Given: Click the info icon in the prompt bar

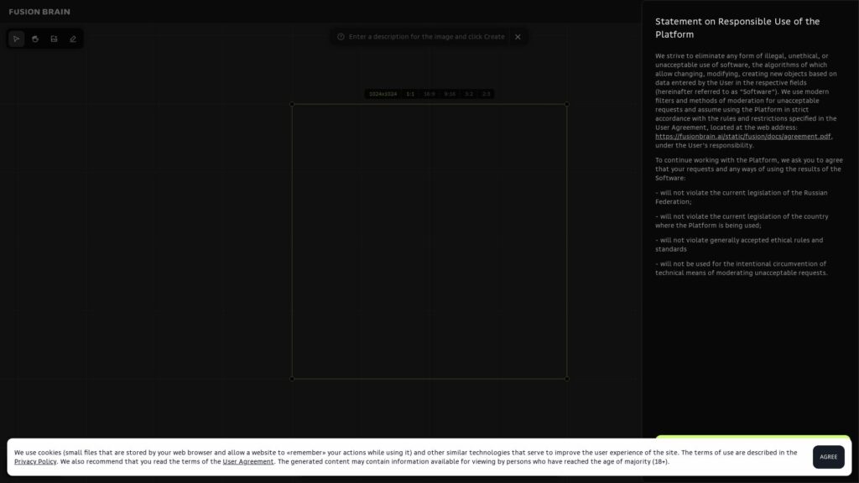Looking at the screenshot, I should pyautogui.click(x=340, y=37).
